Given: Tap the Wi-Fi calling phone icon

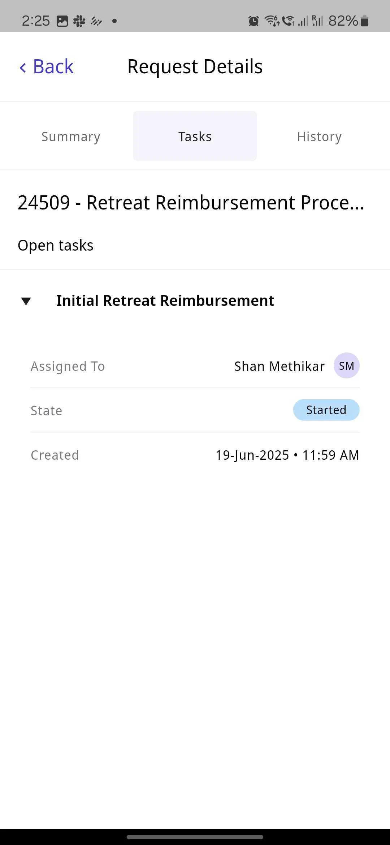Looking at the screenshot, I should 288,21.
